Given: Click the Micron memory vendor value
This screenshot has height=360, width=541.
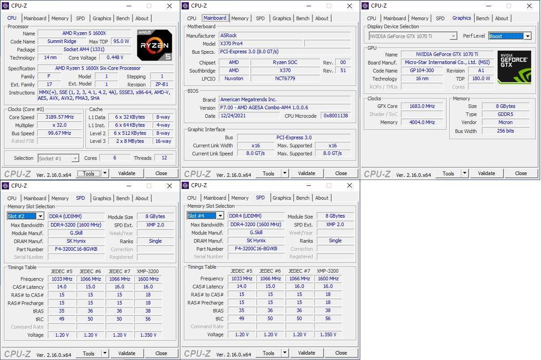Looking at the screenshot, I should coord(505,123).
